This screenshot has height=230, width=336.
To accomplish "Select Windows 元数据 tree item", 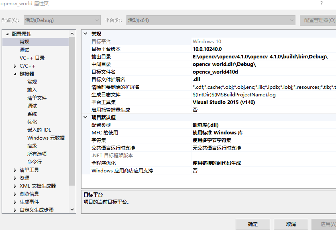I will coord(46,138).
